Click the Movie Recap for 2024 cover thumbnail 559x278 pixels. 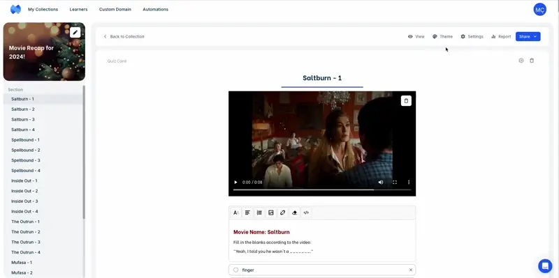(44, 52)
